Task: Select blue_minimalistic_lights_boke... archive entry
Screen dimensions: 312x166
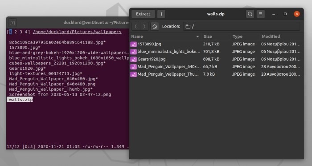Action: 217,52
